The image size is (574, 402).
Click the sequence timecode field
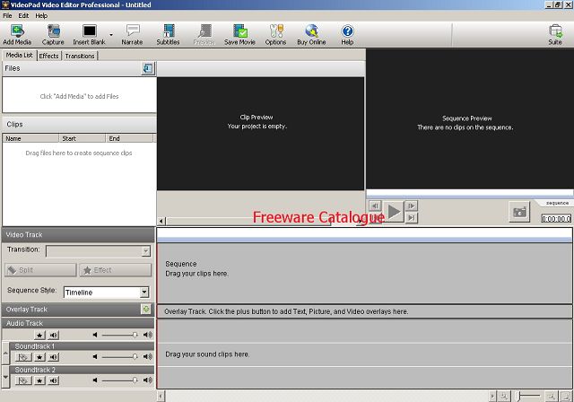coord(556,219)
